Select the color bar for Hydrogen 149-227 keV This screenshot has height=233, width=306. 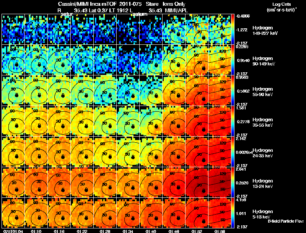pos(233,29)
